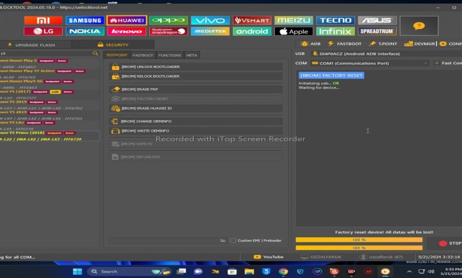Select the Vsmart brand logo
Screen dimensions: 462x278
[x=252, y=20]
